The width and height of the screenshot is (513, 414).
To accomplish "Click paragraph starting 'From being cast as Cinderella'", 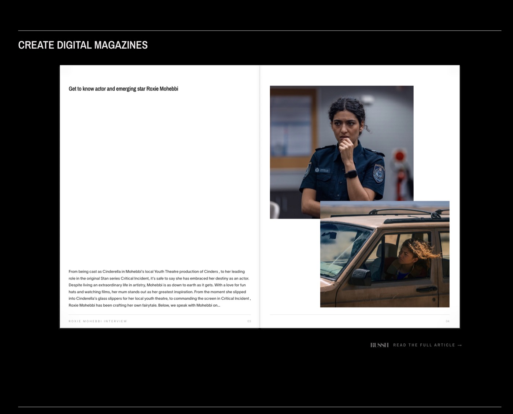I will click(x=160, y=288).
